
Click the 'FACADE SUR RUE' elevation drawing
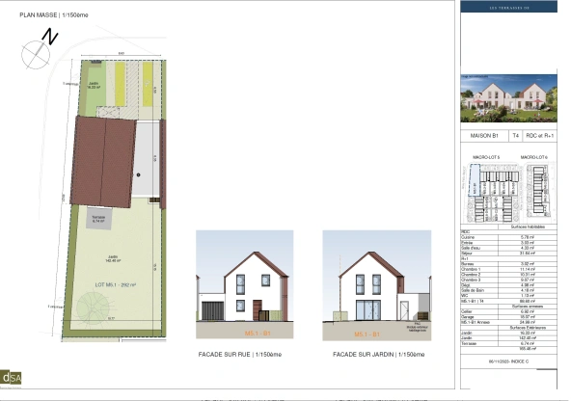244,284
